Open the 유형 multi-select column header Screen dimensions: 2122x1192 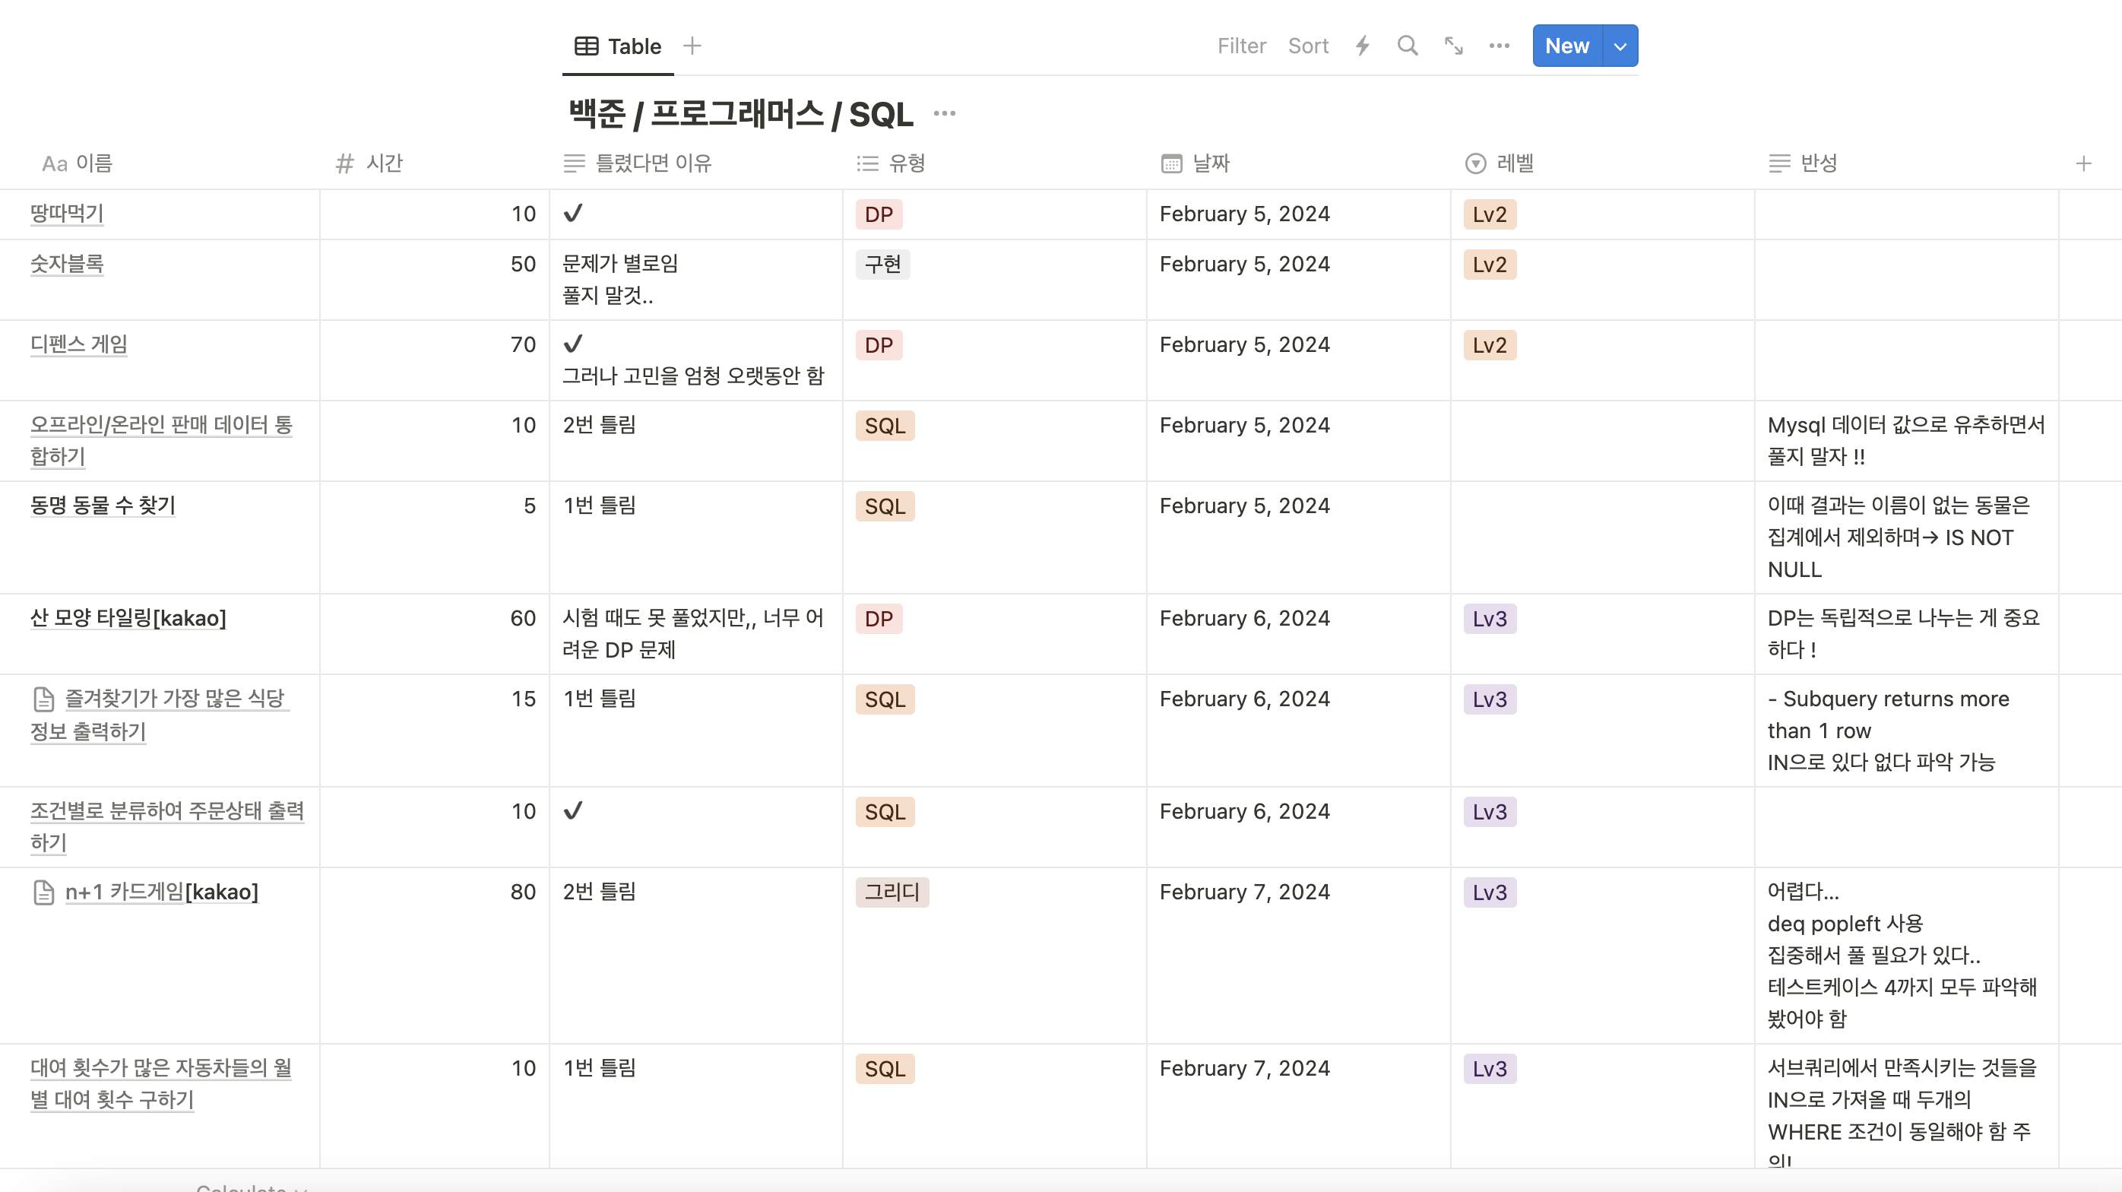(906, 163)
